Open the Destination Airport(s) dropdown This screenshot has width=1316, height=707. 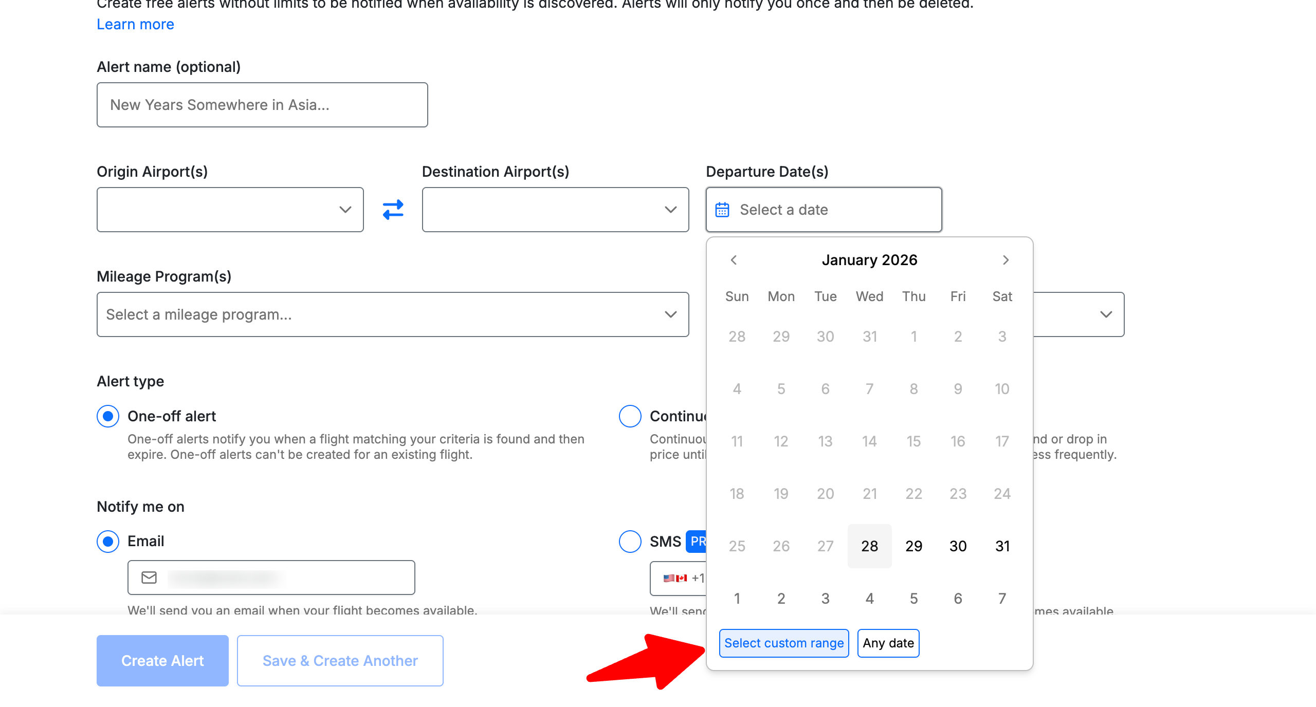(x=555, y=210)
